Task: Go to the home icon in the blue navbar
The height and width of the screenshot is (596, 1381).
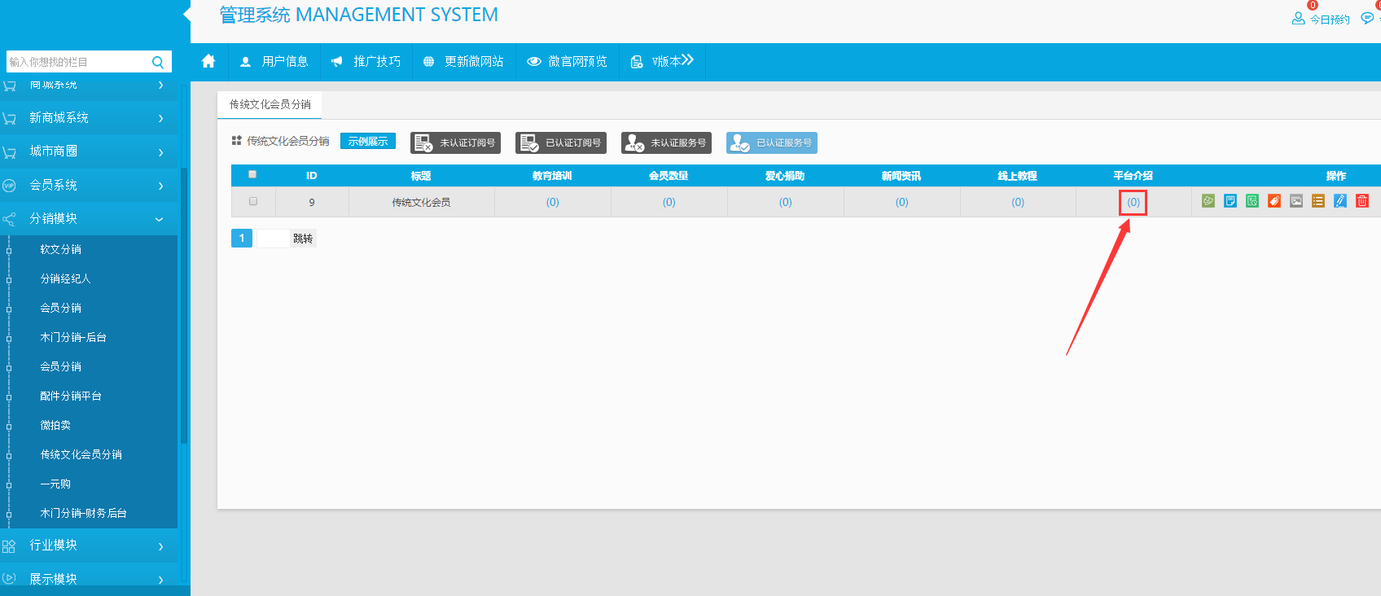Action: [x=208, y=61]
